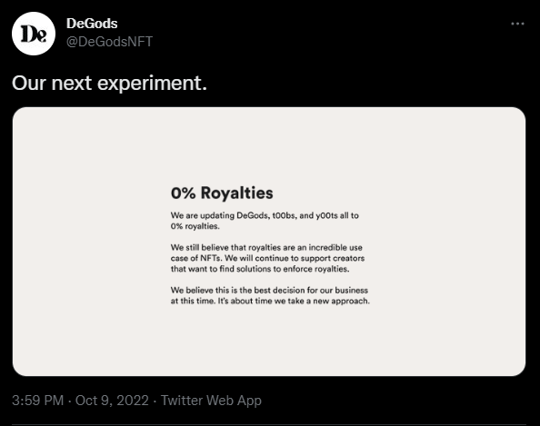Click the word "y00ts" in the image

[327, 215]
